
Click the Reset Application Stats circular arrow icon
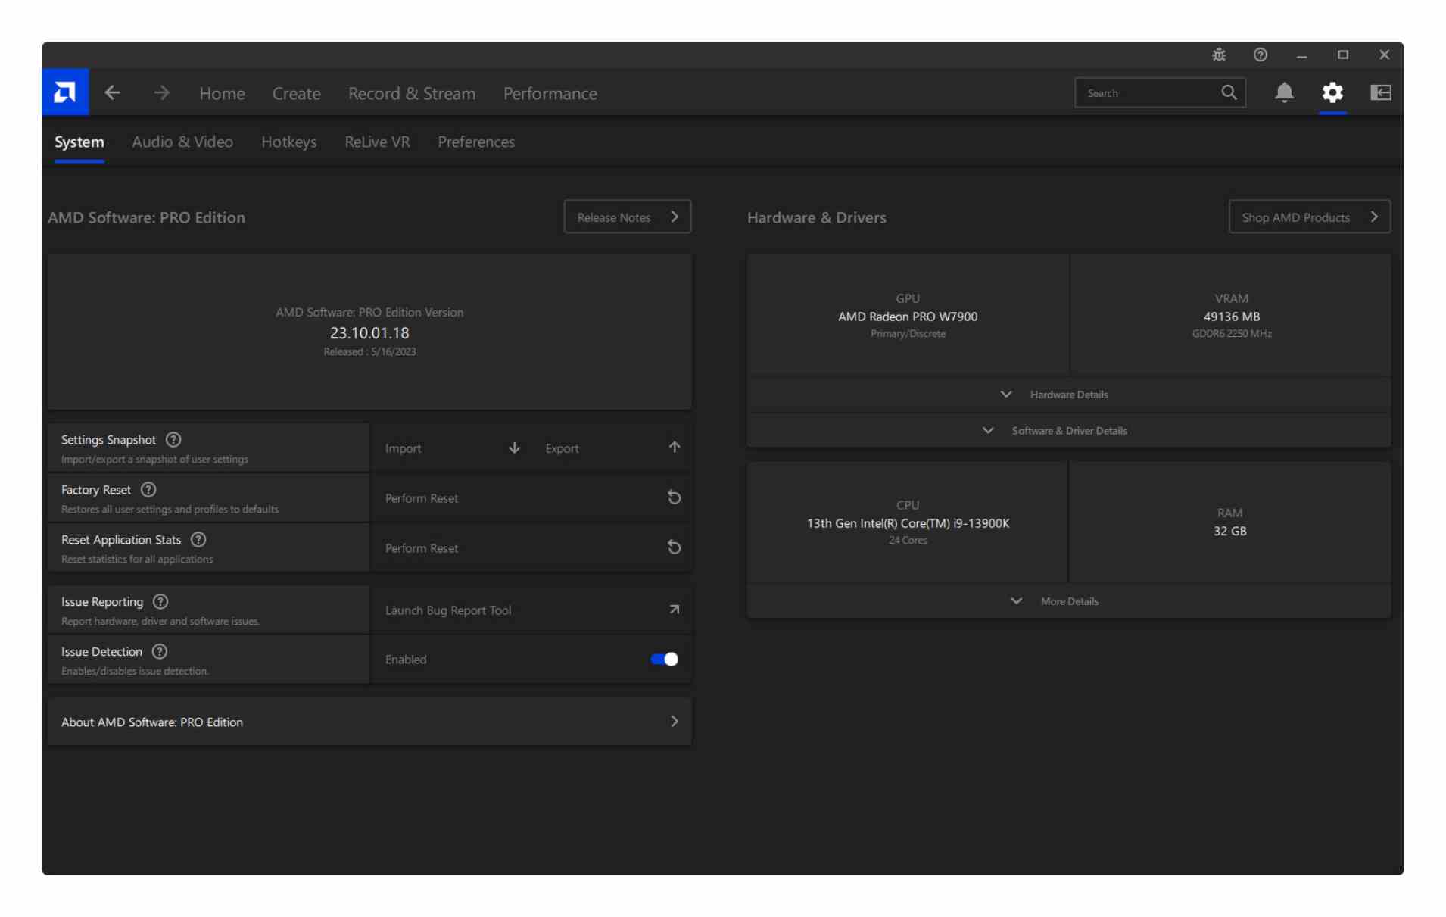(674, 547)
